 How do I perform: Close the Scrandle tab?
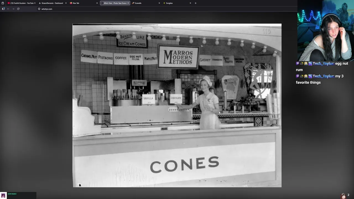(159, 3)
